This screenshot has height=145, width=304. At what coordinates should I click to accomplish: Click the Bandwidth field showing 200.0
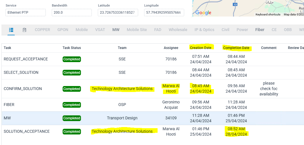(71, 13)
